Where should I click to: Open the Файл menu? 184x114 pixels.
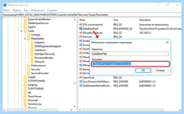6,10
